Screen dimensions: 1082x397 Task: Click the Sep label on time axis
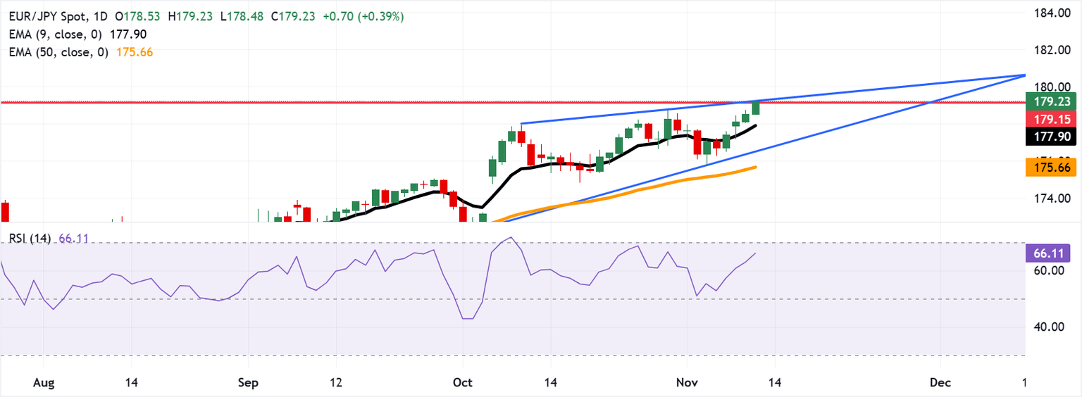[x=249, y=383]
